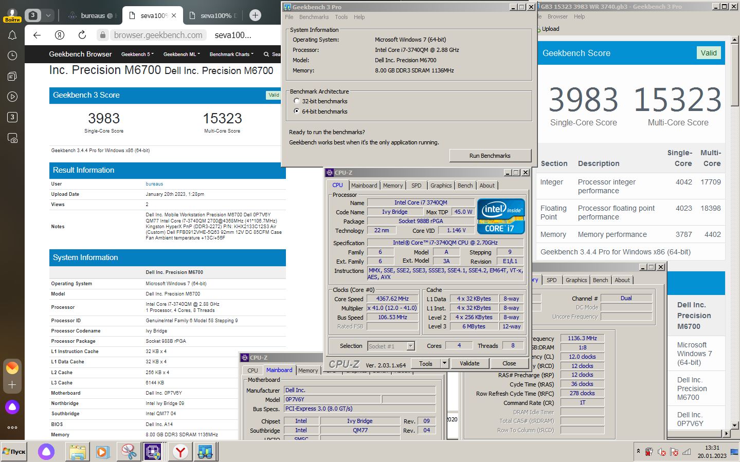The height and width of the screenshot is (462, 740).
Task: Open the CPU tab in lower-left CPU-Z
Action: 252,371
